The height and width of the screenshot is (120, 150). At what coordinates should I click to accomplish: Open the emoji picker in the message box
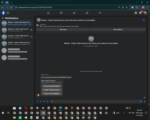[141, 101]
